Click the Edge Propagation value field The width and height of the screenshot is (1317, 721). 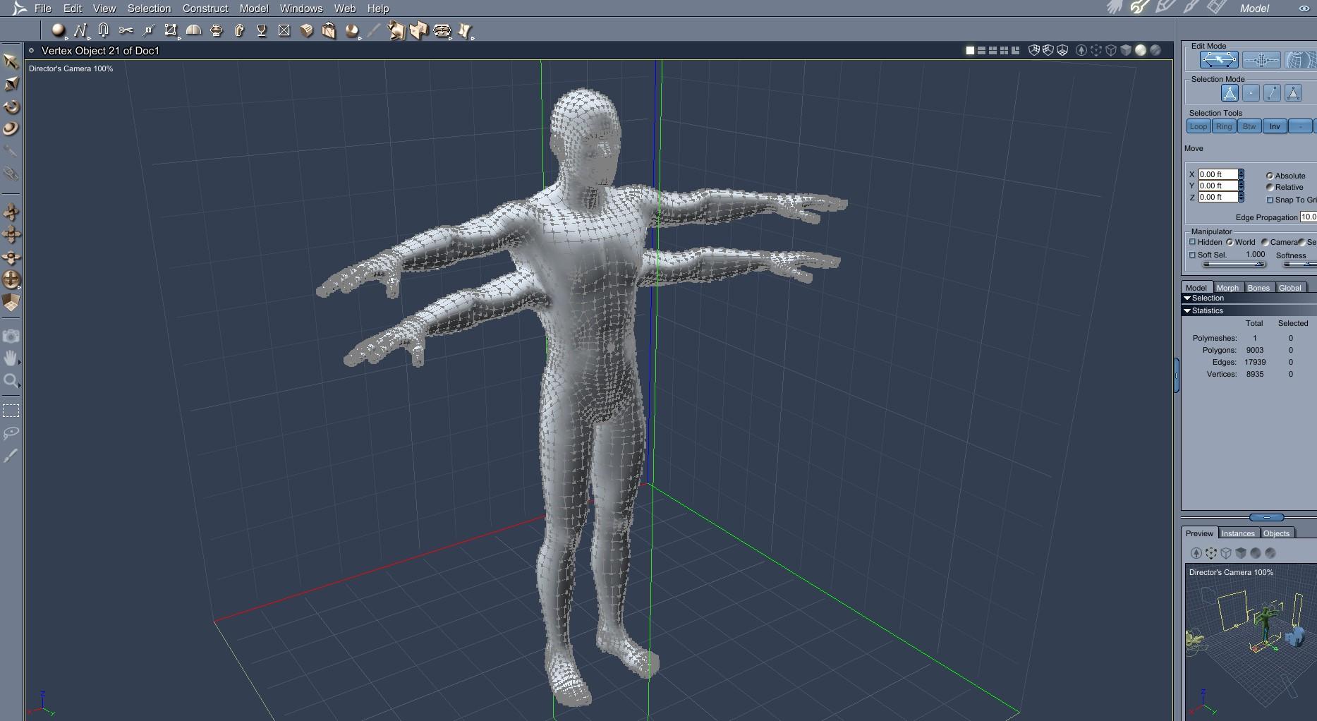[1309, 217]
